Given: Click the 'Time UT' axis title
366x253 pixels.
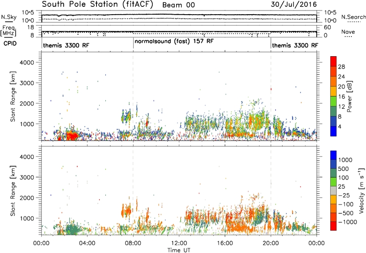Looking at the screenshot, I should point(179,250).
